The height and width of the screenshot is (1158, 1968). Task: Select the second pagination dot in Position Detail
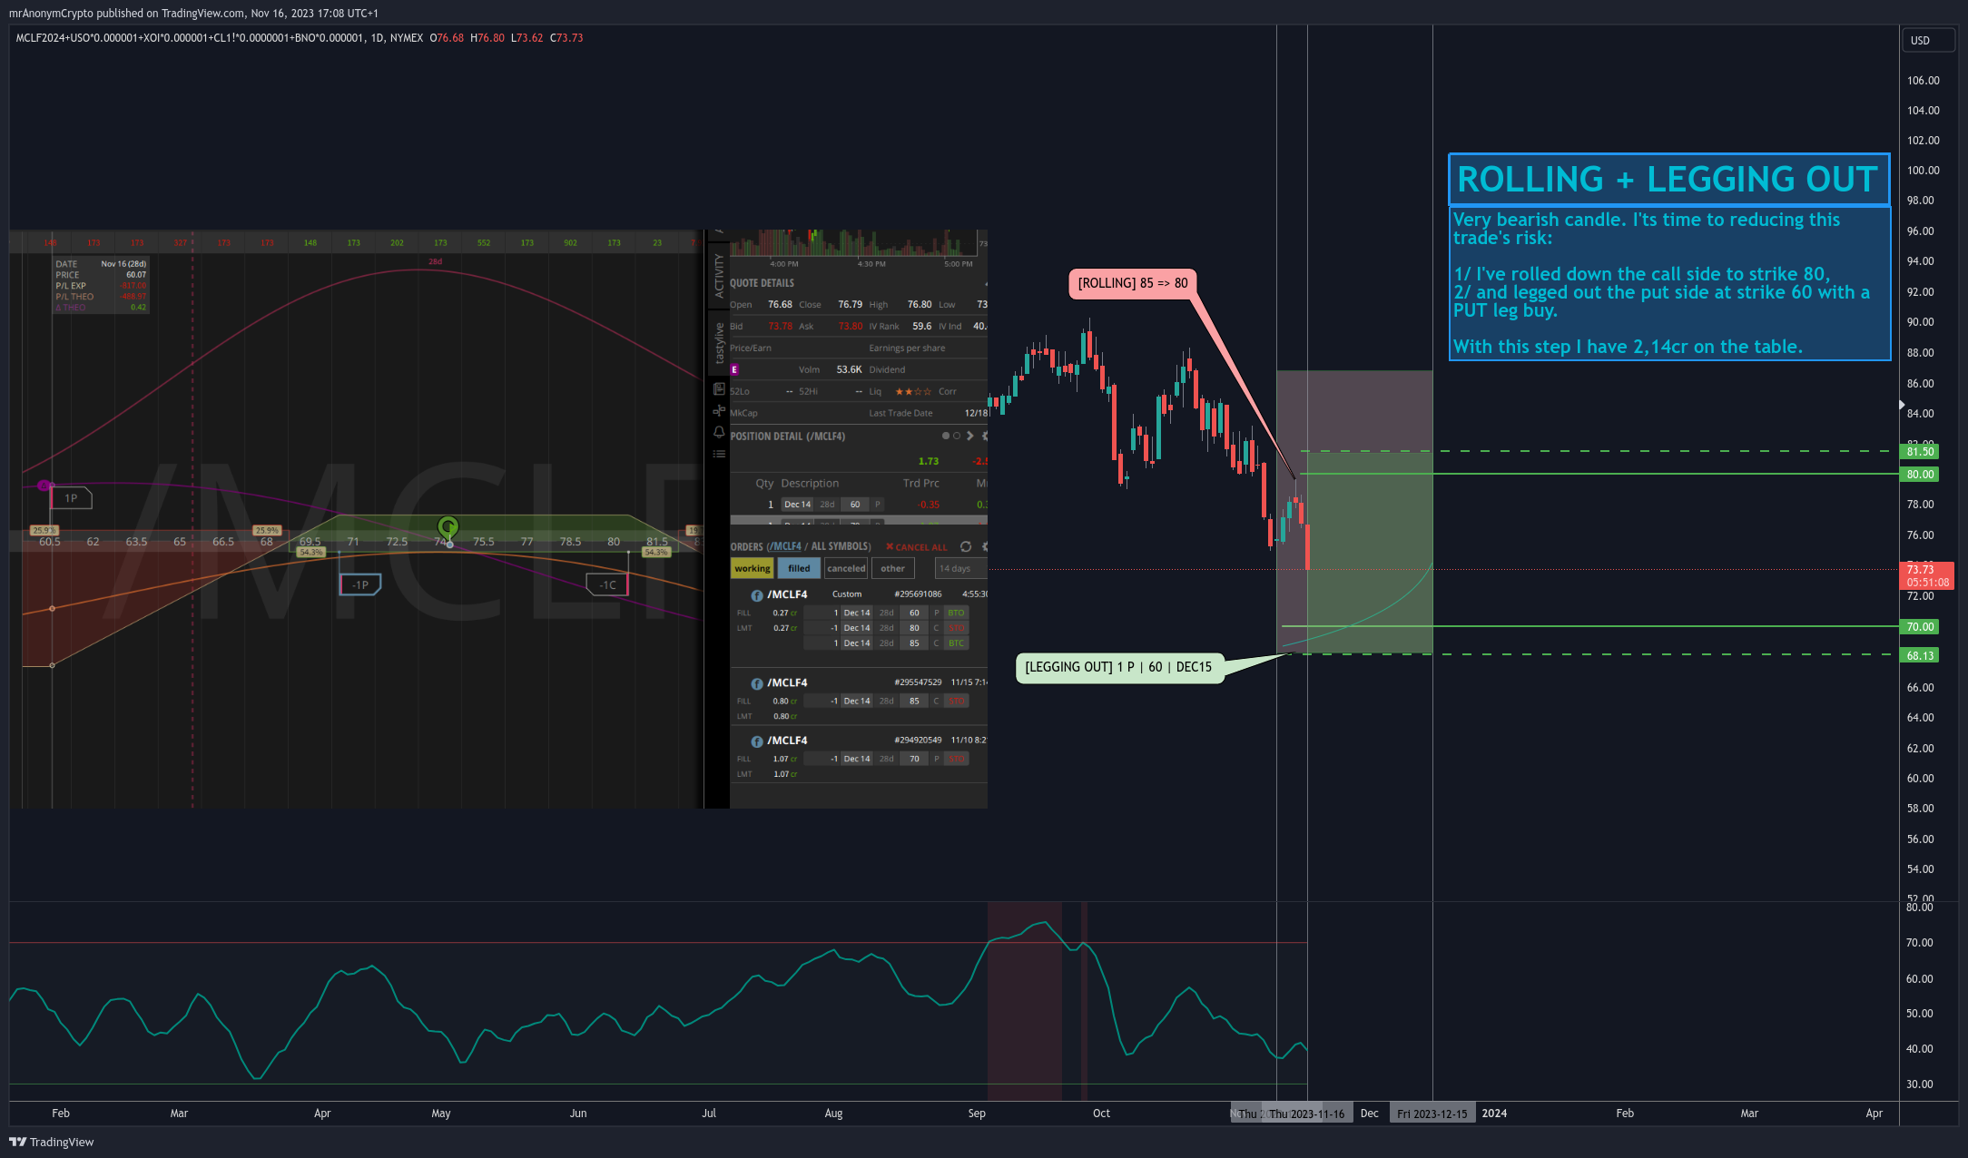[x=957, y=436]
